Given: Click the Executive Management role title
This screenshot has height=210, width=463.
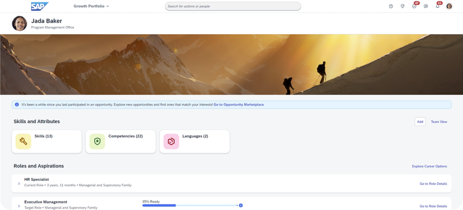Looking at the screenshot, I should tap(46, 202).
